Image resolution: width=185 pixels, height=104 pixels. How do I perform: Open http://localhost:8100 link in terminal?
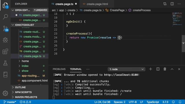121,75
